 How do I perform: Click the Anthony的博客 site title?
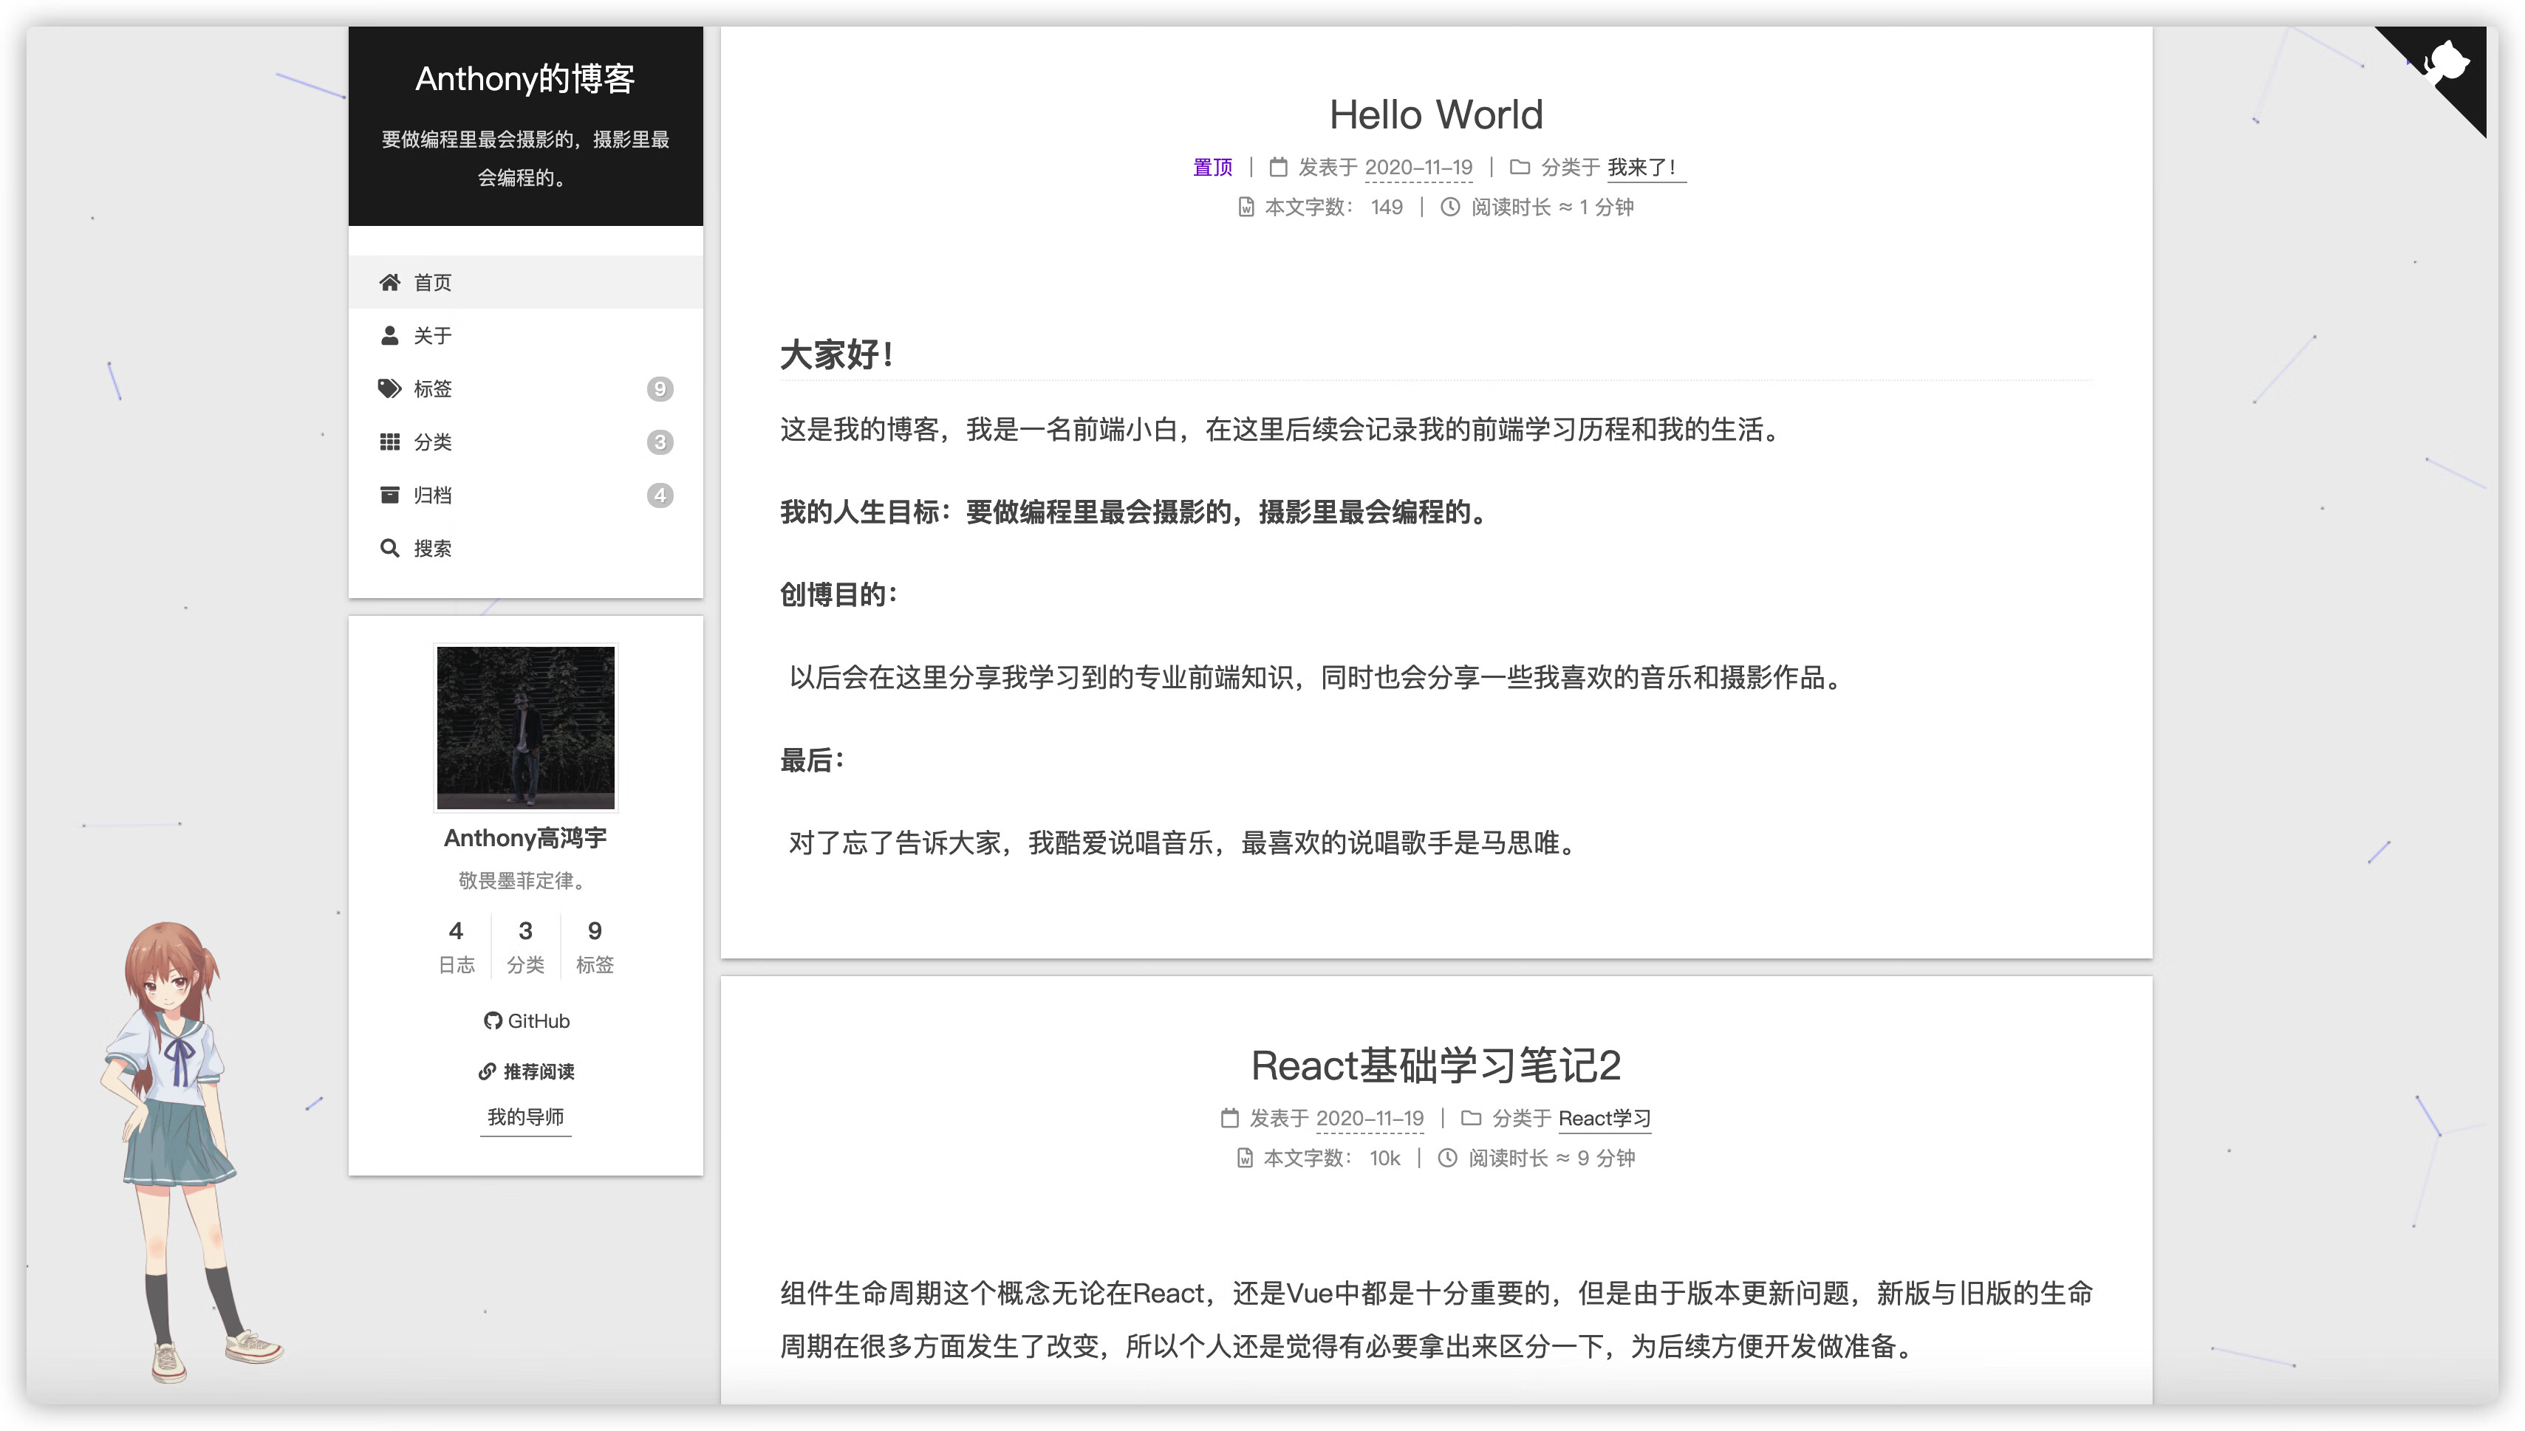point(525,78)
